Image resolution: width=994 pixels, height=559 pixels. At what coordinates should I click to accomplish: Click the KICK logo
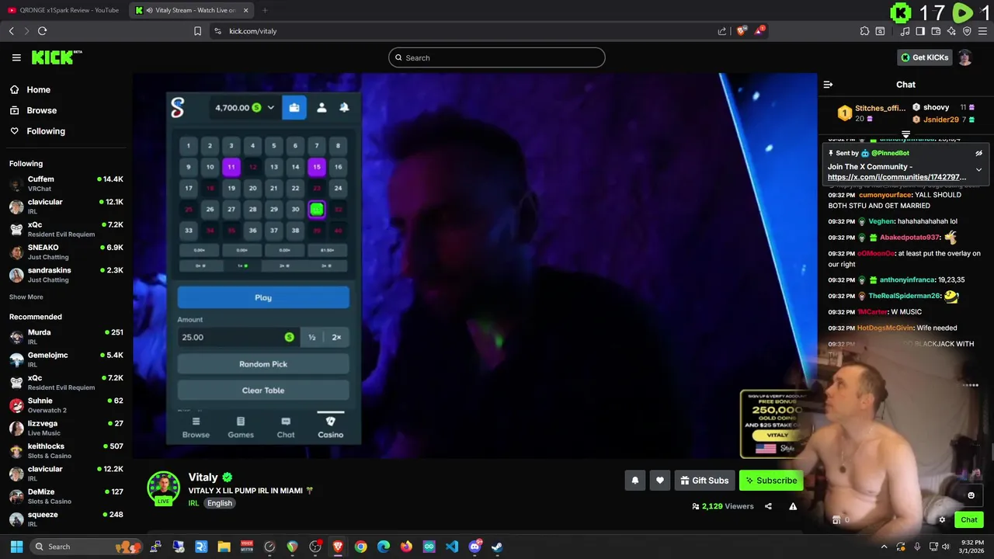57,57
